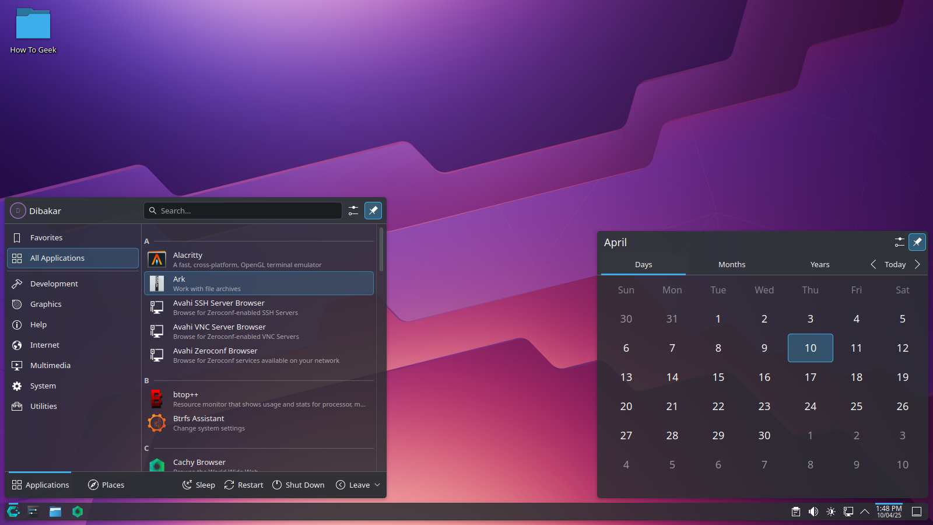Type in the launcher Search field
The width and height of the screenshot is (933, 525).
[243, 211]
